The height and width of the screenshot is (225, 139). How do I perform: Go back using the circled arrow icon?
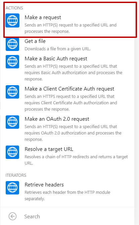click(12, 216)
